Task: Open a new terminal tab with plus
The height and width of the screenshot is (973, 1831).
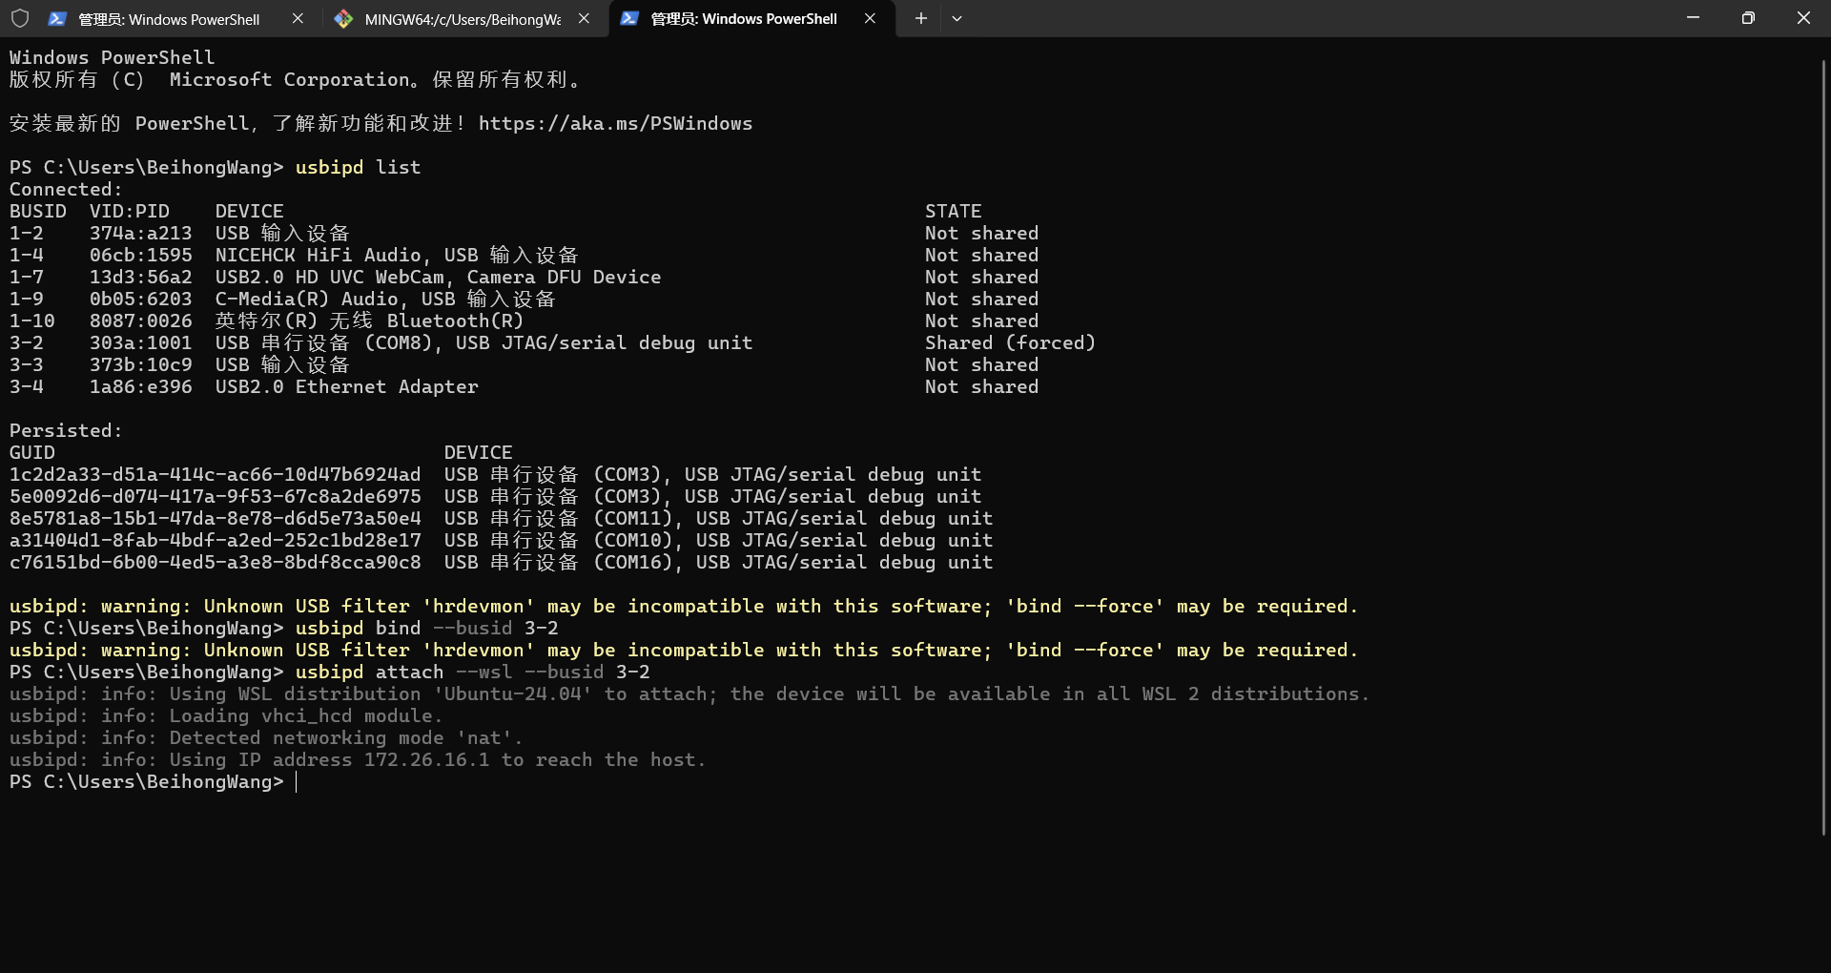Action: click(920, 18)
